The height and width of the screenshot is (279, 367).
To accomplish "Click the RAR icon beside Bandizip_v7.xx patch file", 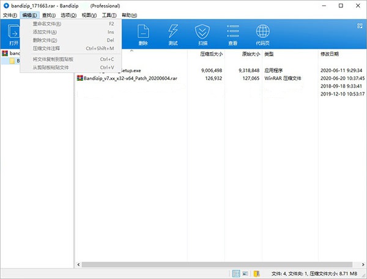I will (x=80, y=78).
